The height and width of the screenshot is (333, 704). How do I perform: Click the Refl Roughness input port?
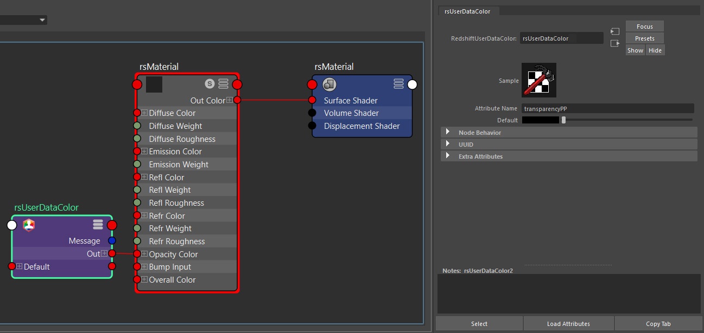[x=137, y=203]
